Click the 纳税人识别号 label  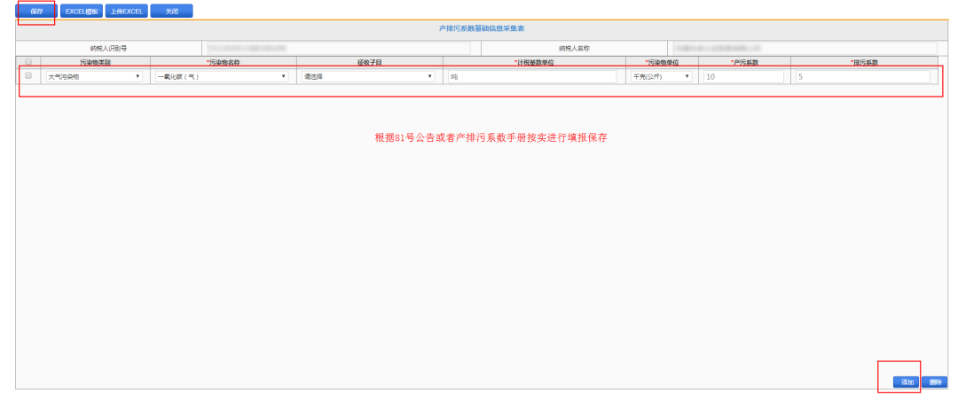click(x=108, y=48)
